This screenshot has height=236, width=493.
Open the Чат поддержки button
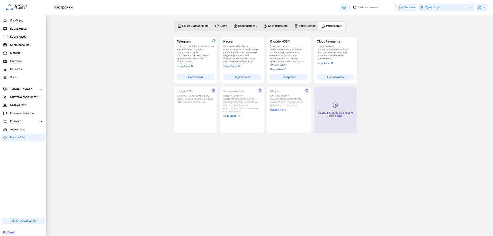[x=23, y=221]
